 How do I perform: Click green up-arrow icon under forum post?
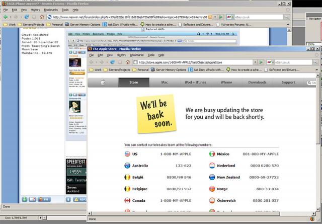click(x=25, y=199)
